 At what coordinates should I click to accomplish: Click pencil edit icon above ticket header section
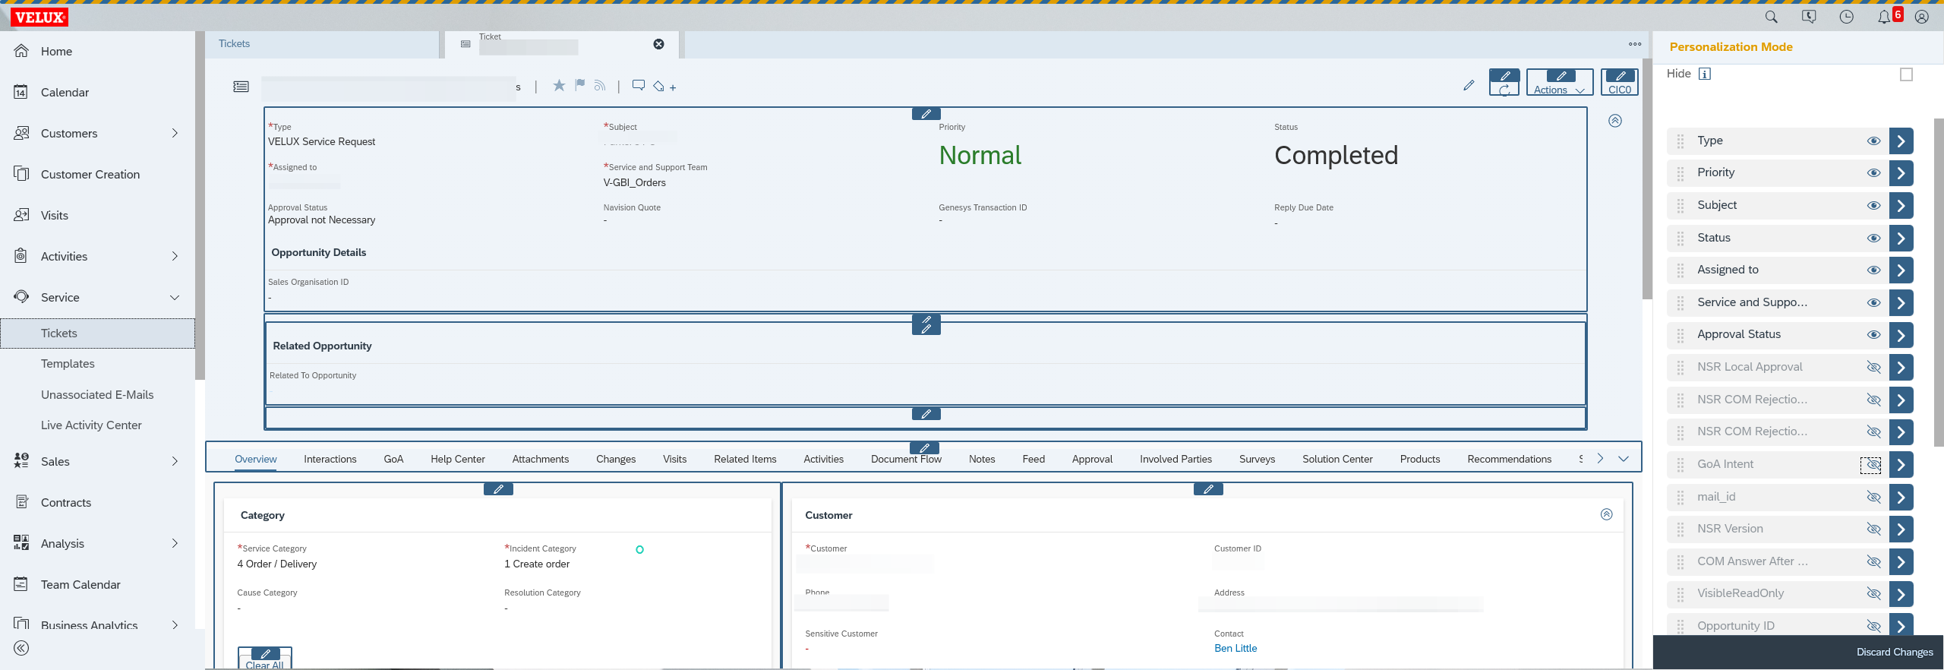pos(926,114)
